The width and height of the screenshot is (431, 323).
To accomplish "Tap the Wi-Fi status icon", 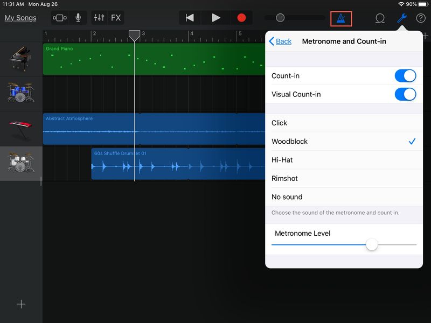I will coord(401,4).
